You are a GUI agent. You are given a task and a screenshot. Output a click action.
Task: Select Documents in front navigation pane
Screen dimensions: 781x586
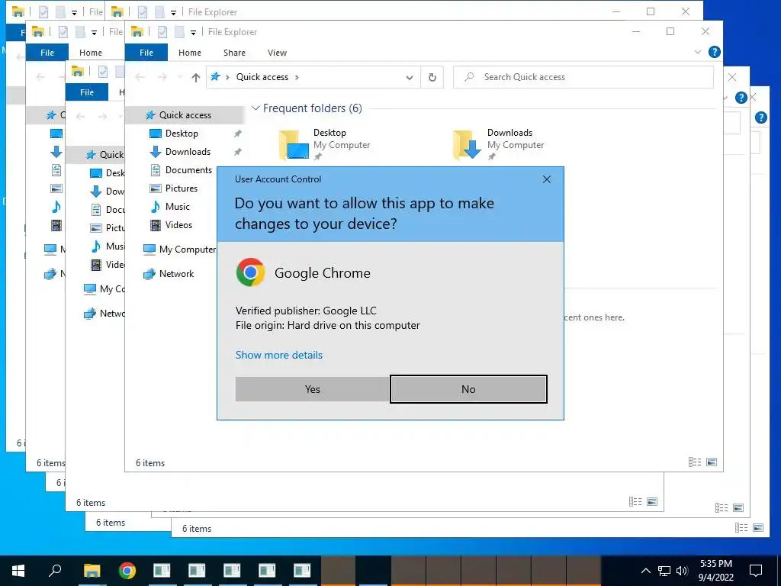coord(188,170)
